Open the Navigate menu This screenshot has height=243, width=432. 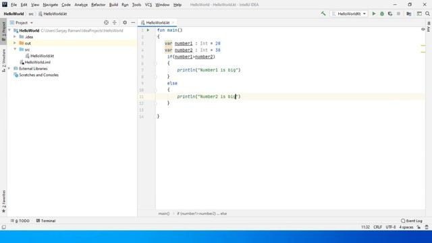pyautogui.click(x=50, y=5)
